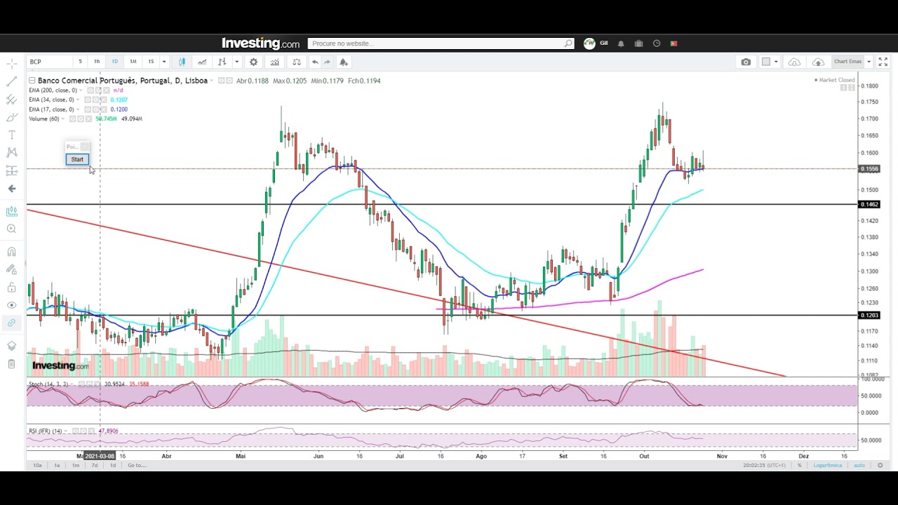Expand the EMA (34, close, 0) options arrow

(79, 100)
